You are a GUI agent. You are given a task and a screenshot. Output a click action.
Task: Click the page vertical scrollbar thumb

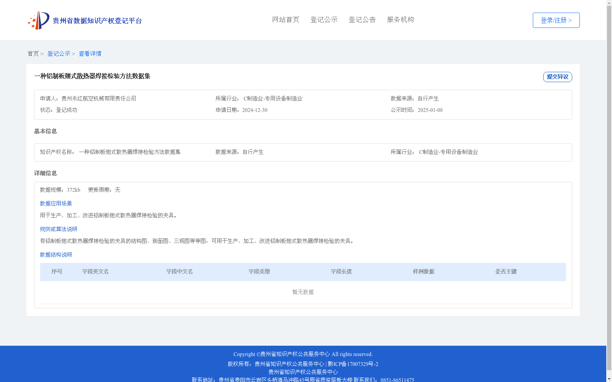pos(609,188)
